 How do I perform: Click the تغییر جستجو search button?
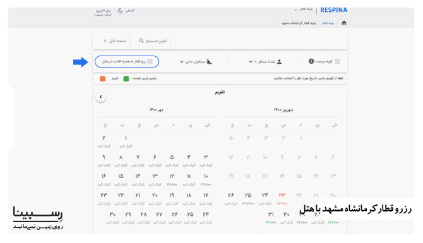coord(153,41)
